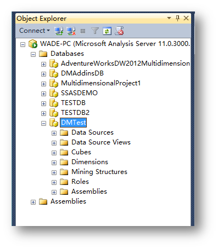This screenshot has height=249, width=218.
Task: Collapse the top-level Databases folder
Action: coord(33,54)
